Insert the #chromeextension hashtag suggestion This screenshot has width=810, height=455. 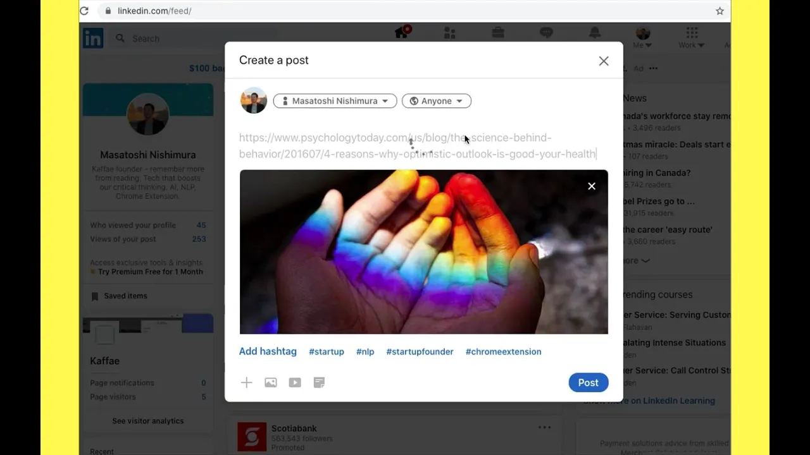coord(504,352)
